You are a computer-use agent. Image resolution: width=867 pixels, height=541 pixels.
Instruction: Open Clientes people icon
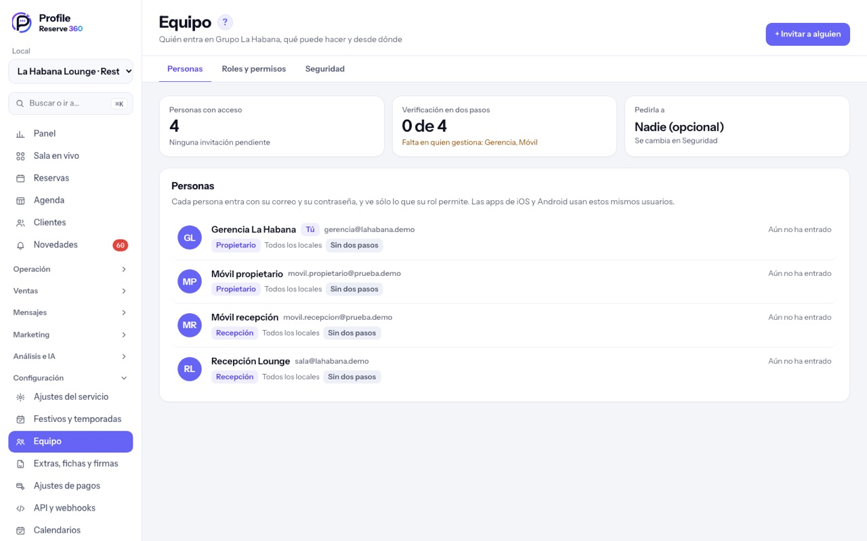[x=20, y=222]
